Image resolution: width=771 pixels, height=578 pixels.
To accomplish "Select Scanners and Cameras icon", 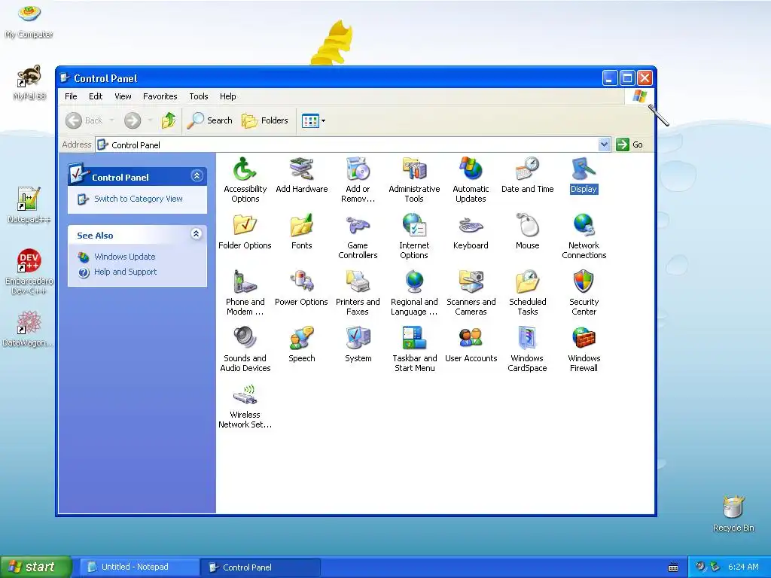I will pos(471,282).
